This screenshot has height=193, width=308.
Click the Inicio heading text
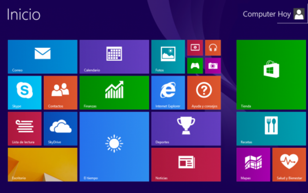(24, 14)
